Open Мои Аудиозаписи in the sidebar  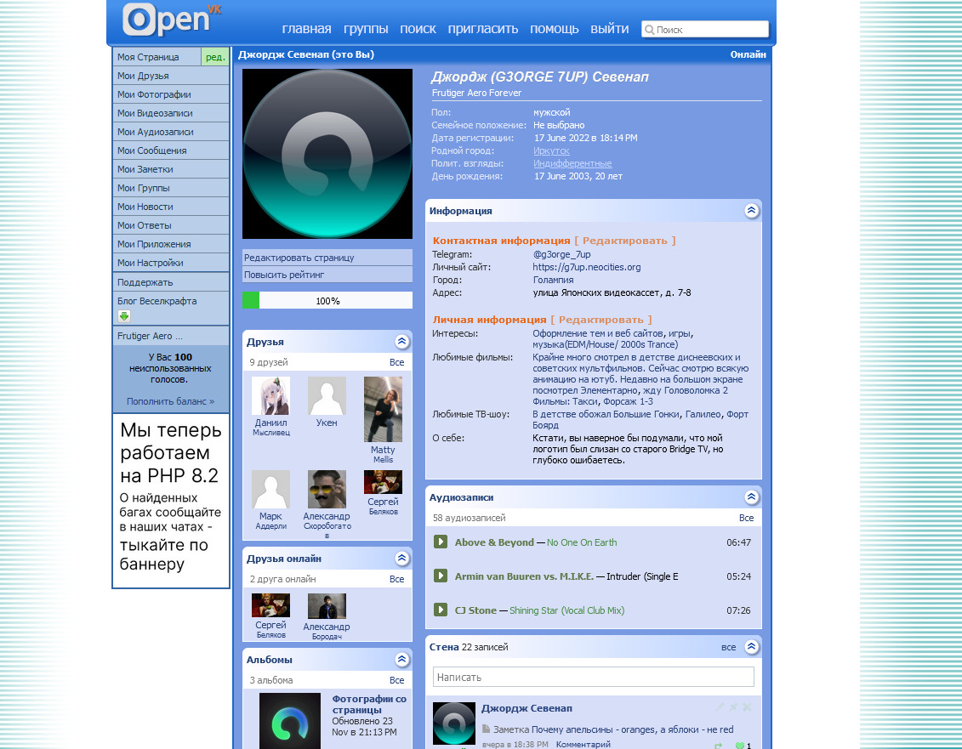click(171, 132)
